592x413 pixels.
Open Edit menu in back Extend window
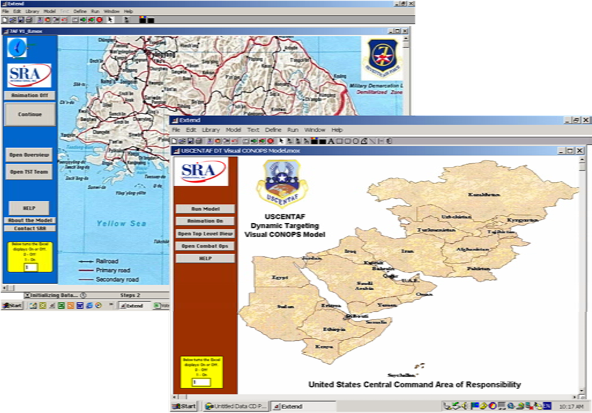17,11
